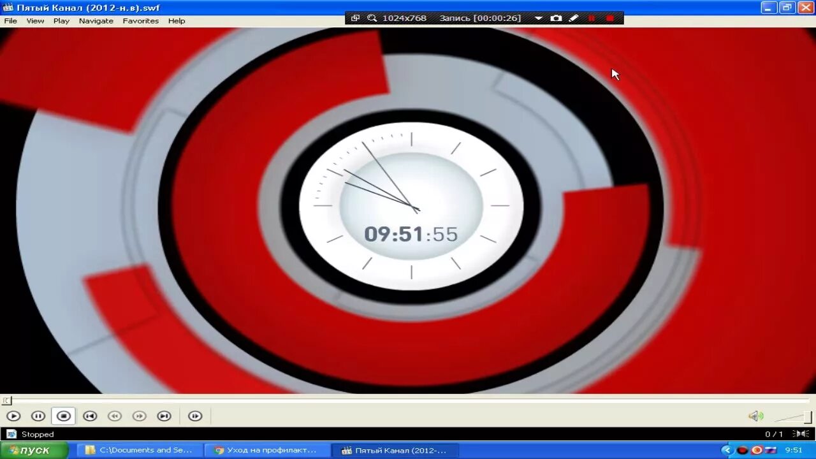Image resolution: width=816 pixels, height=459 pixels.
Task: Open the Favorites menu
Action: (x=141, y=21)
